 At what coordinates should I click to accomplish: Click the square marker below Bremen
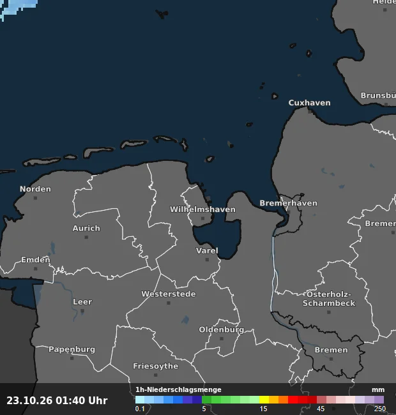[x=331, y=359]
